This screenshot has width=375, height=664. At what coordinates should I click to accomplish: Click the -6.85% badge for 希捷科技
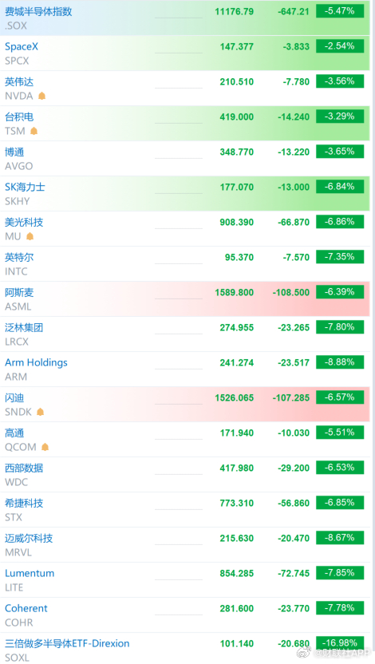click(x=340, y=503)
